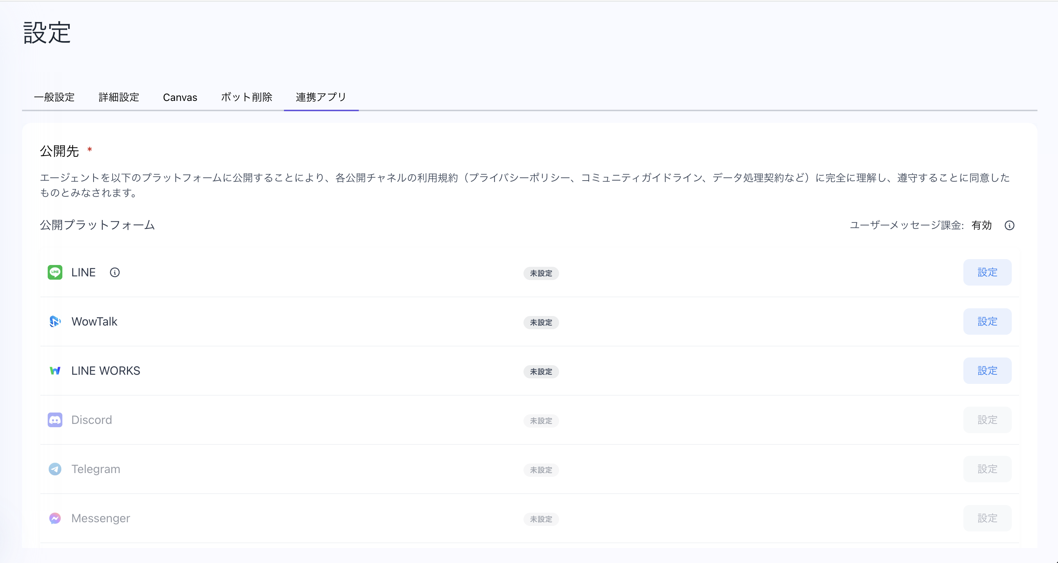Click the Discord icon
Image resolution: width=1058 pixels, height=563 pixels.
tap(55, 419)
